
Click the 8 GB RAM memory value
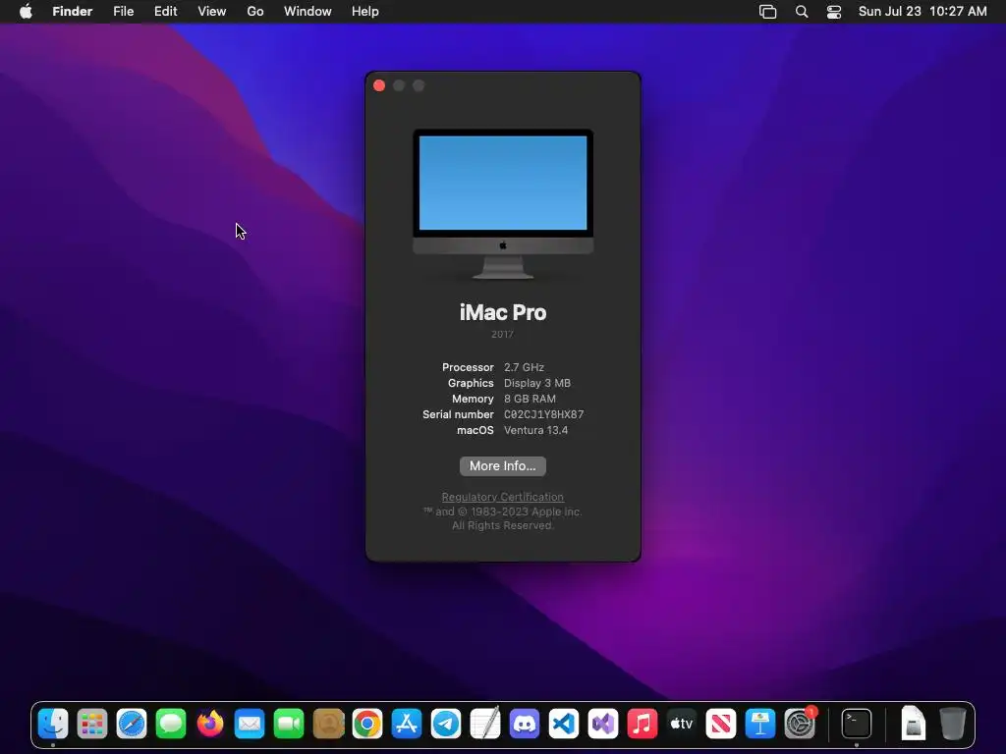(530, 399)
